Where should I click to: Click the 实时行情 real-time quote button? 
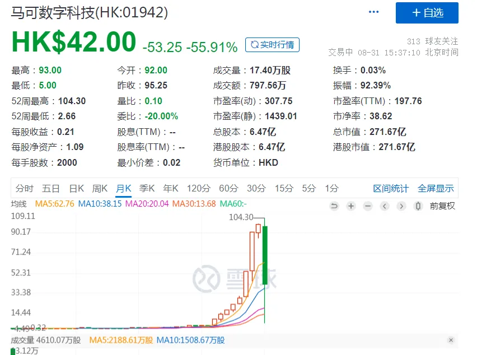click(x=274, y=45)
